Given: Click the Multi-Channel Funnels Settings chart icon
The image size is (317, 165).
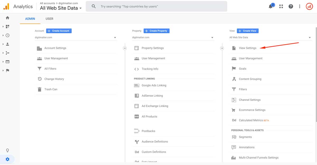Looking at the screenshot, I should pyautogui.click(x=234, y=158).
